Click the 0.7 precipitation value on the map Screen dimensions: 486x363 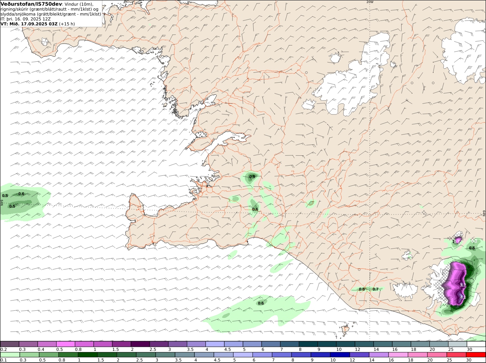[x=376, y=289]
